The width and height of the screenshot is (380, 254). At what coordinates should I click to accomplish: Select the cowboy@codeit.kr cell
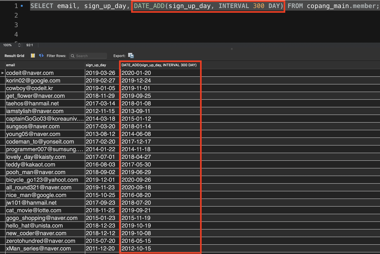[x=45, y=88]
